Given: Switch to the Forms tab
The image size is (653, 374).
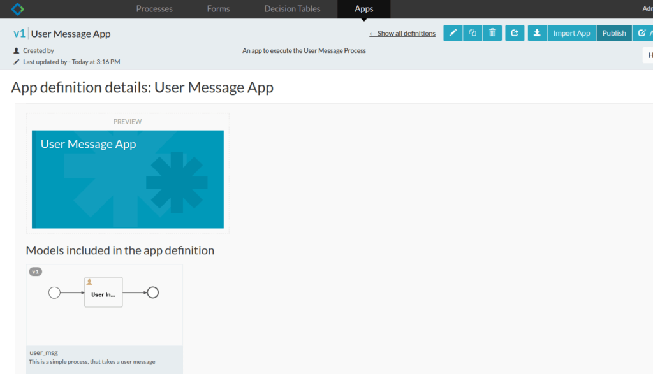Looking at the screenshot, I should [218, 9].
